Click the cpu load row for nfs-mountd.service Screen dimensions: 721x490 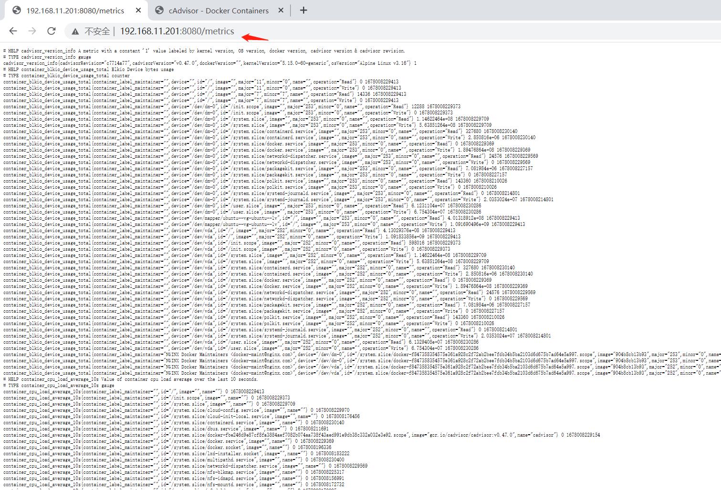pyautogui.click(x=174, y=484)
